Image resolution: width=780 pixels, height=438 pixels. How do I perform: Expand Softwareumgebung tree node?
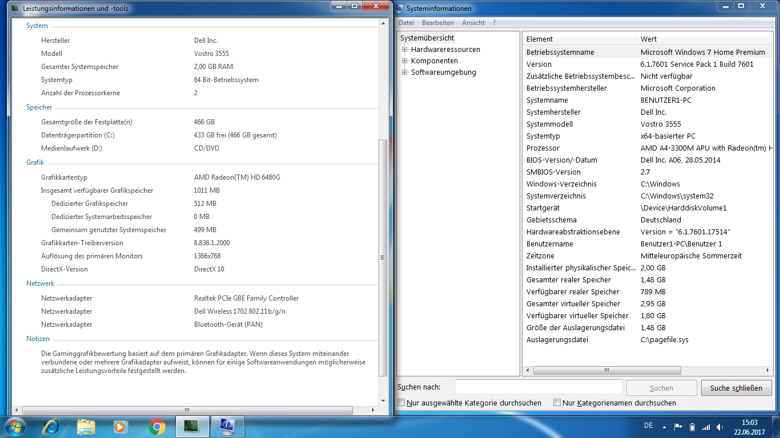point(404,72)
